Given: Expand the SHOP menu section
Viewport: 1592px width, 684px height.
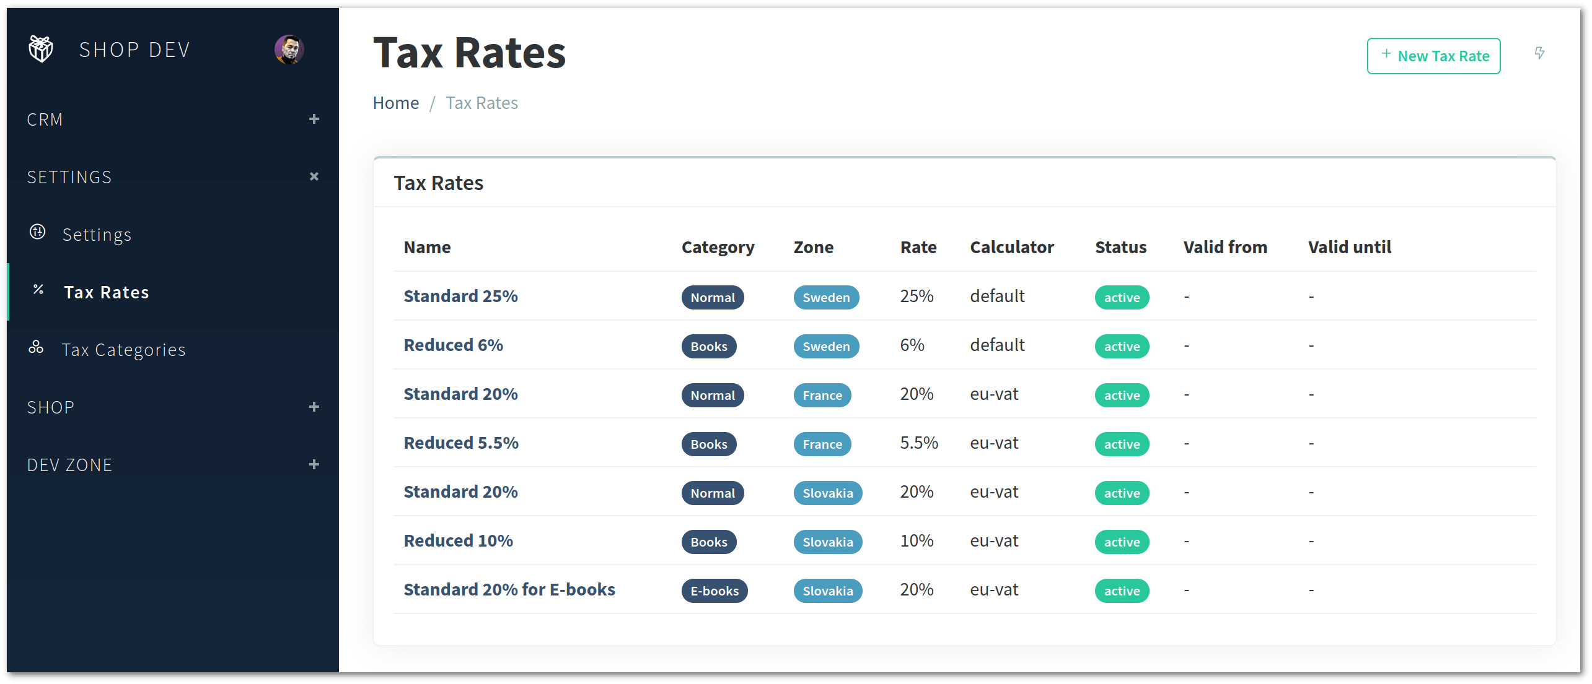Looking at the screenshot, I should pos(314,407).
